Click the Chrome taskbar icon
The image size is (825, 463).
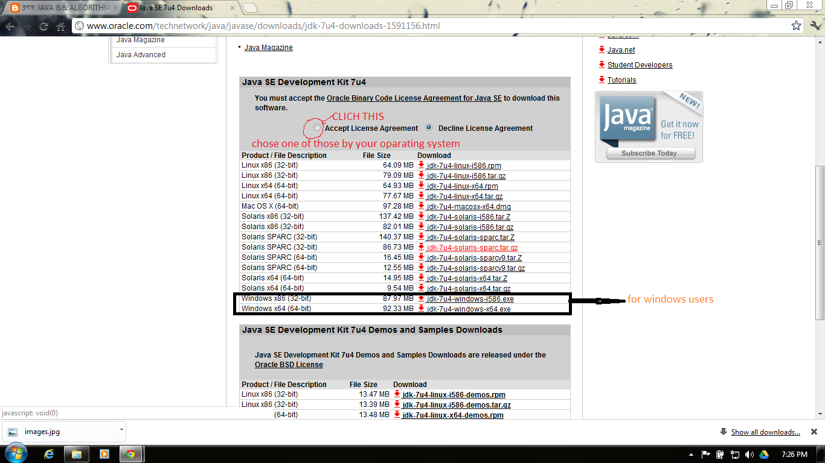[131, 454]
